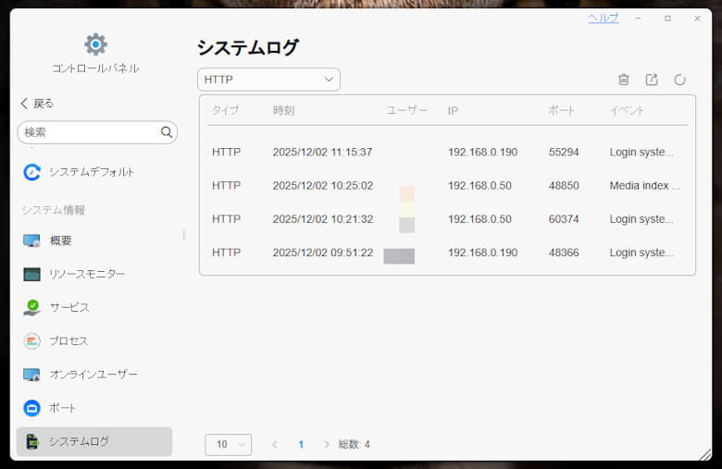
Task: Click the next page arrow in pagination
Action: tap(327, 444)
